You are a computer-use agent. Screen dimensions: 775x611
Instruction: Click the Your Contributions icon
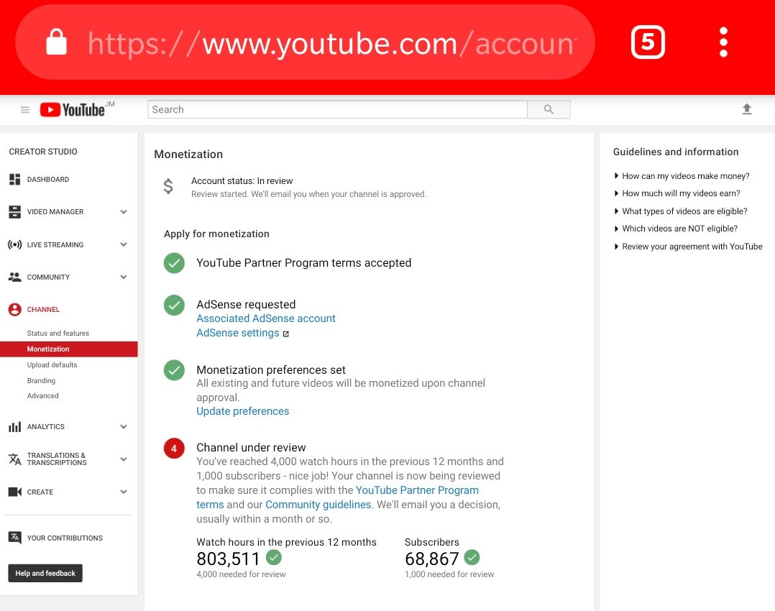(15, 538)
